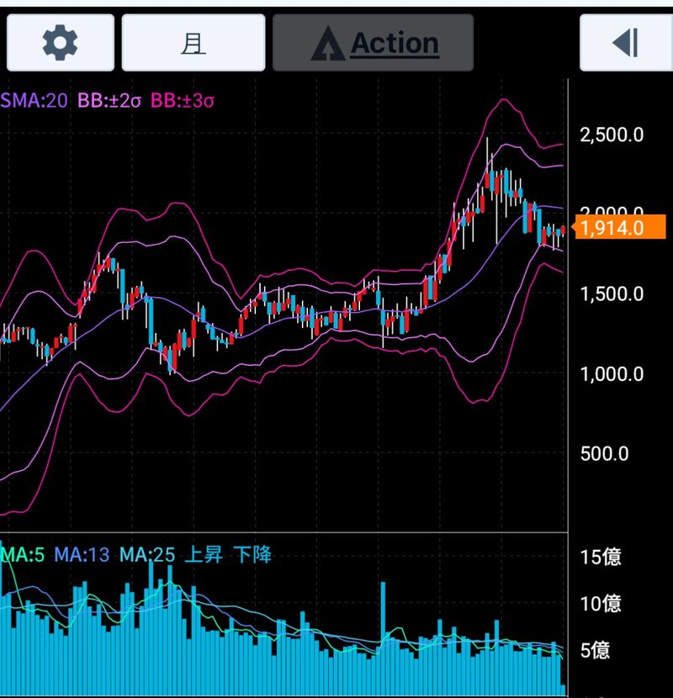Click the orange 1,914.0 current price tag

[x=618, y=227]
